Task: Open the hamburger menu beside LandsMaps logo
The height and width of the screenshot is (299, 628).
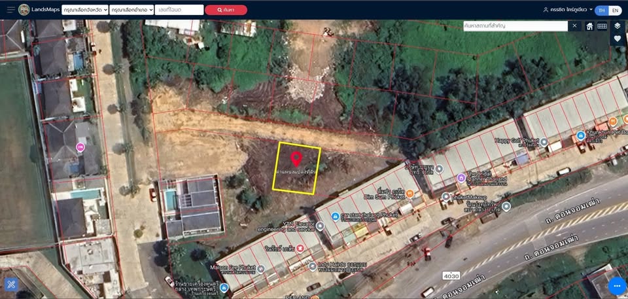Action: [x=11, y=10]
